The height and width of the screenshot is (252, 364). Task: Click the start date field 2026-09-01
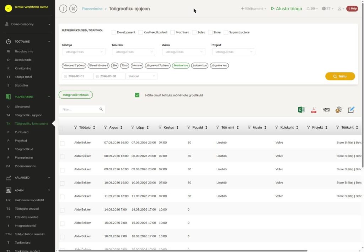(78, 76)
